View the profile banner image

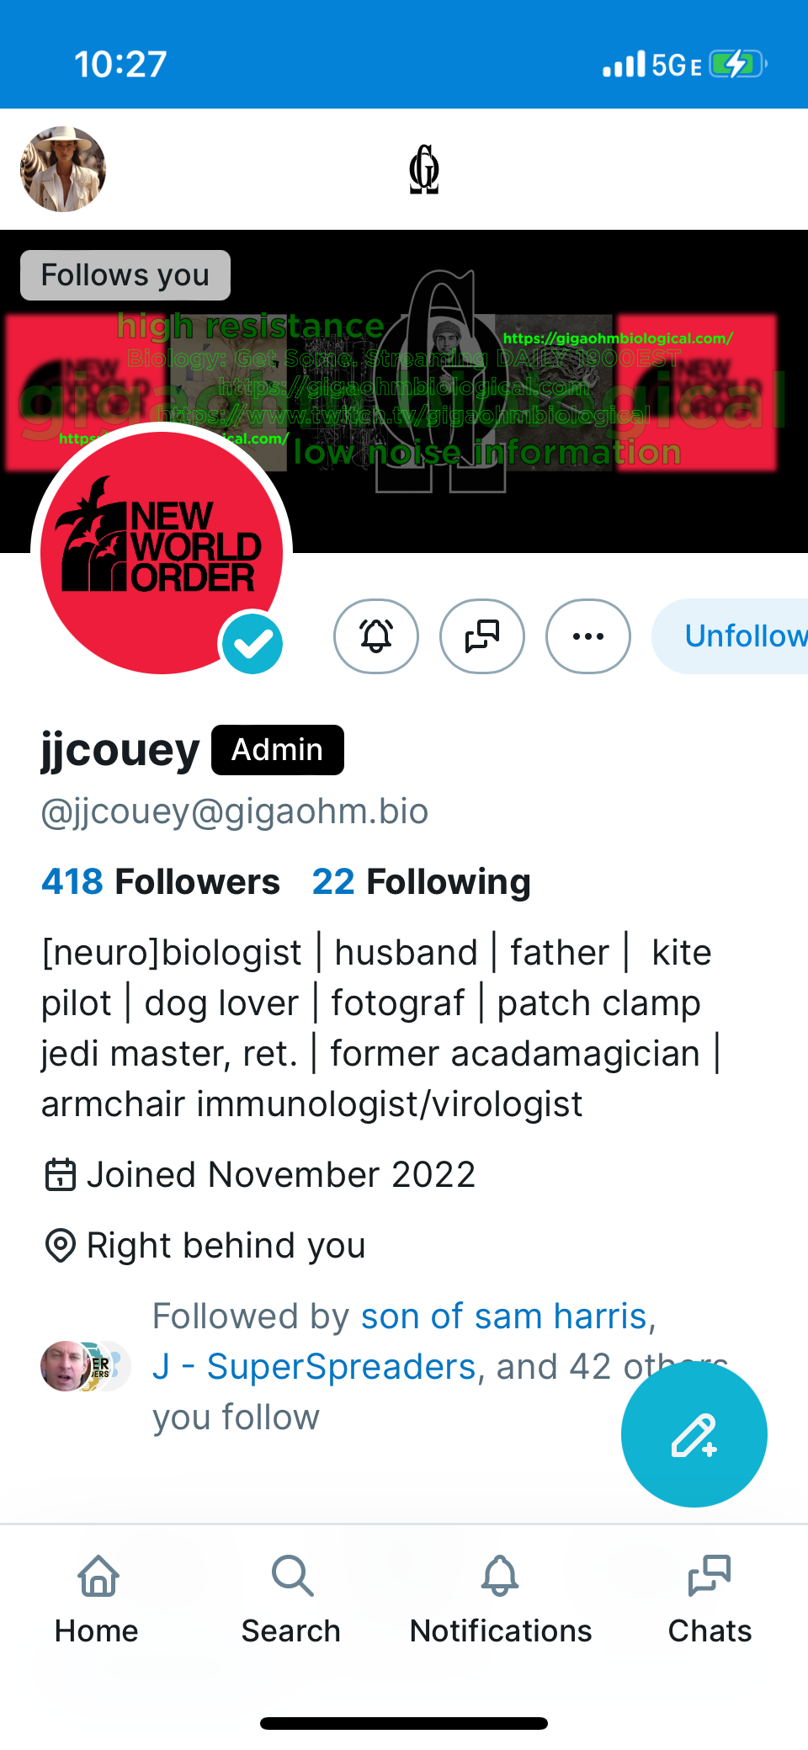coord(404,391)
